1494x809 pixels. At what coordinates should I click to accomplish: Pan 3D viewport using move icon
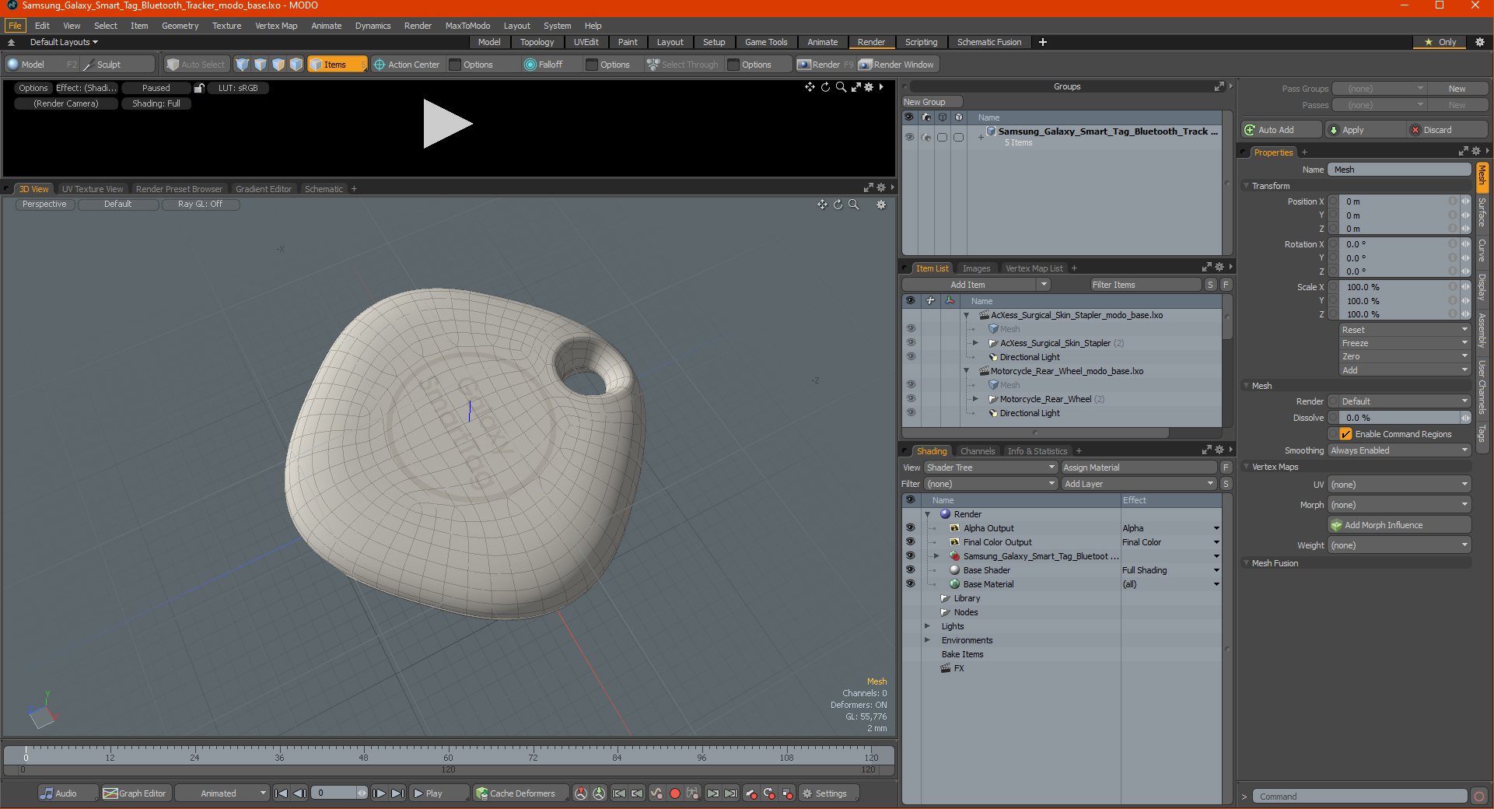point(822,205)
